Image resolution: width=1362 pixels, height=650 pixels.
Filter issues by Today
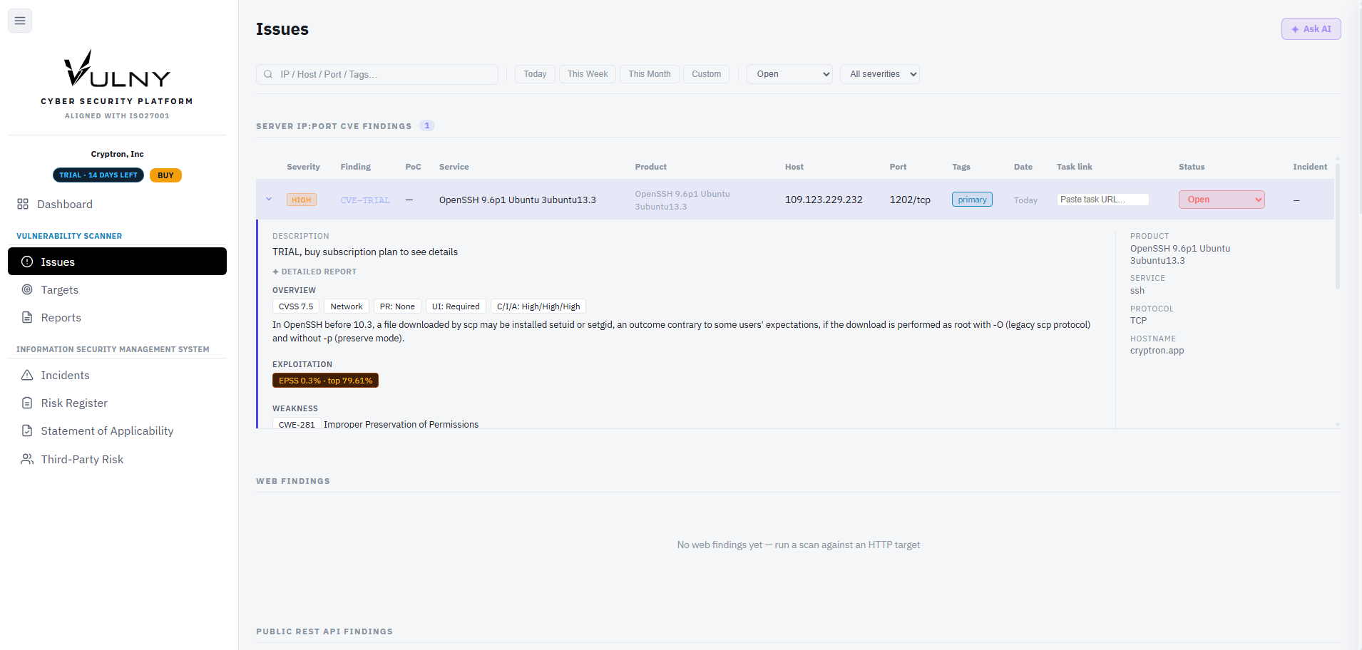(x=535, y=74)
